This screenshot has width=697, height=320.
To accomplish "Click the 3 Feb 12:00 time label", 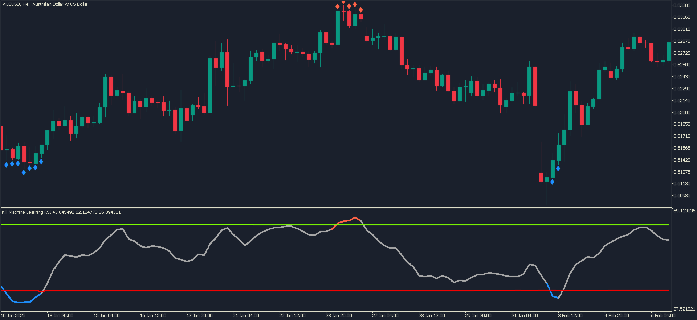I will click(570, 316).
